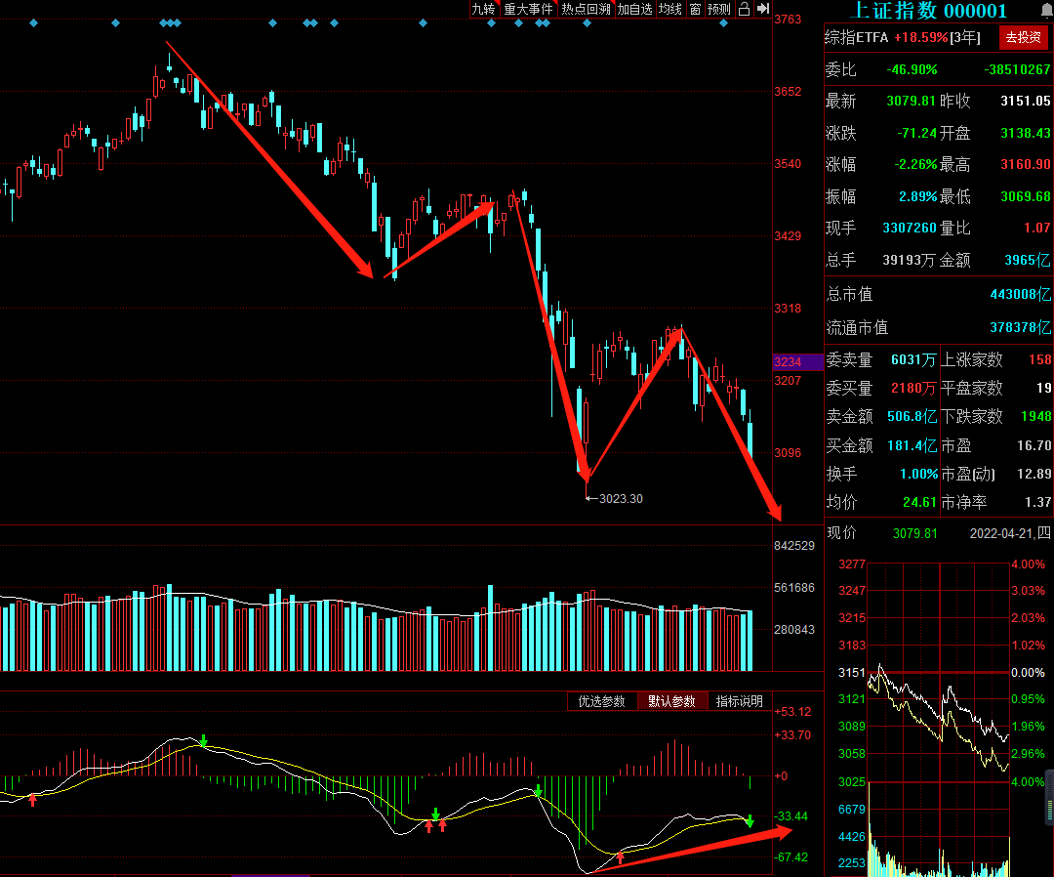Click the 上涨家数 value 158
The image size is (1054, 877).
1040,359
